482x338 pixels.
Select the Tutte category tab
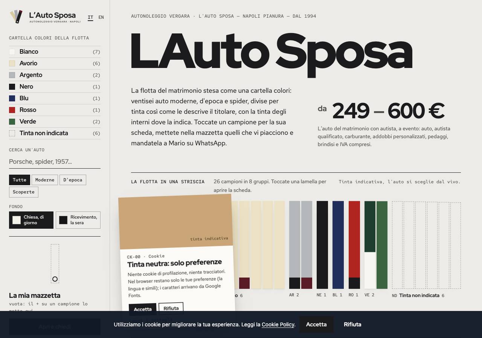point(20,180)
